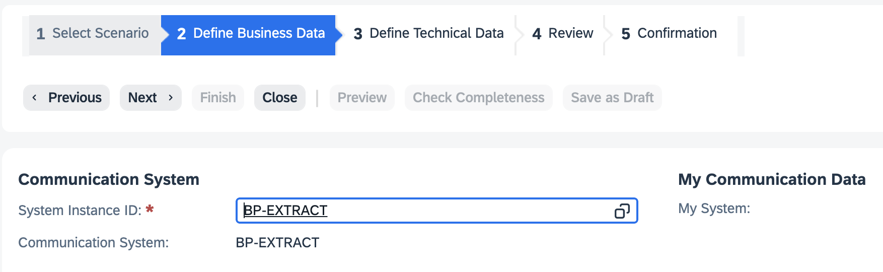Viewport: 883px width, 272px height.
Task: Focus the System Instance ID input field
Action: [x=423, y=211]
